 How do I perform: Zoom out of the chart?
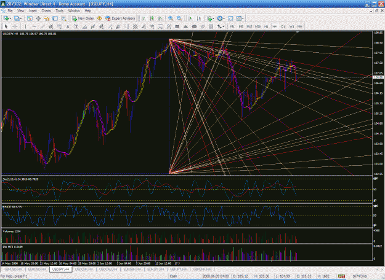click(179, 18)
